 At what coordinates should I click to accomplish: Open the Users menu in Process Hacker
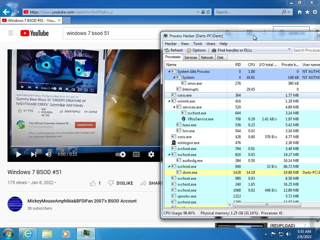[x=211, y=44]
